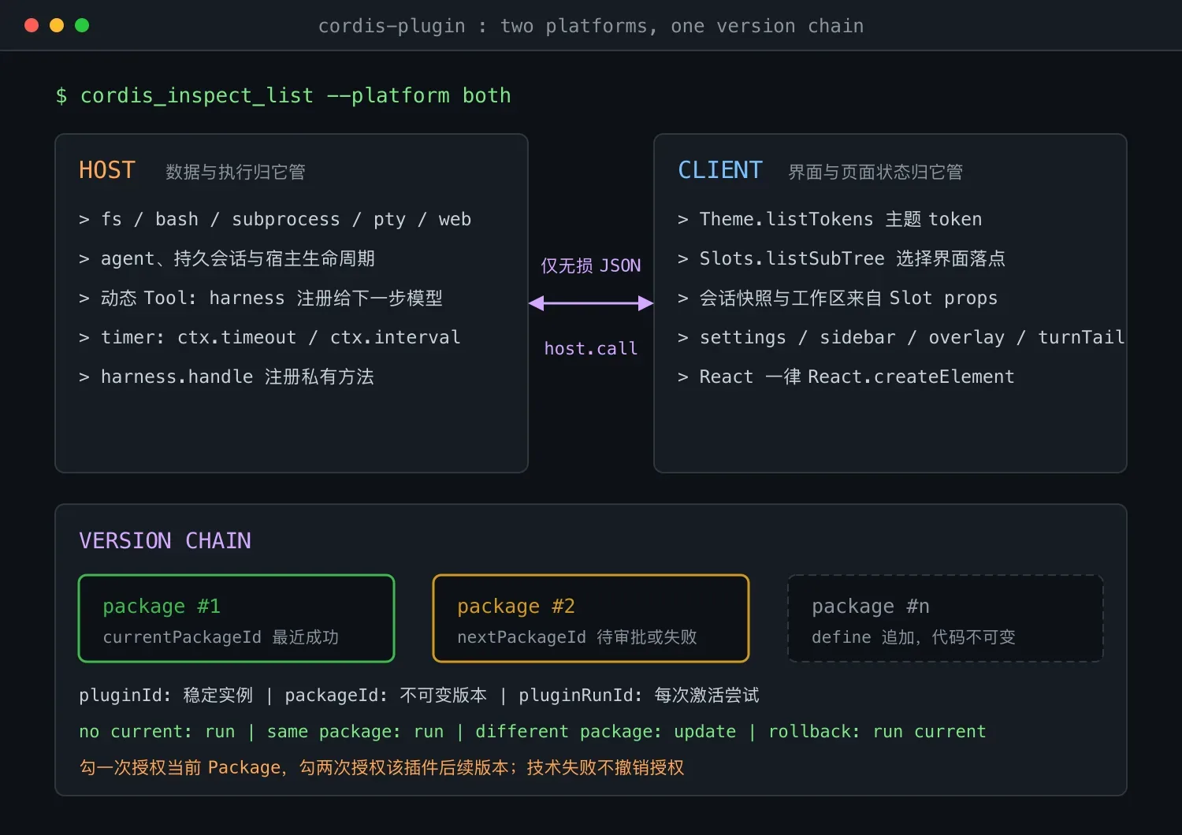Viewport: 1182px width, 835px height.
Task: Click the VERSION CHAIN heading
Action: click(165, 540)
